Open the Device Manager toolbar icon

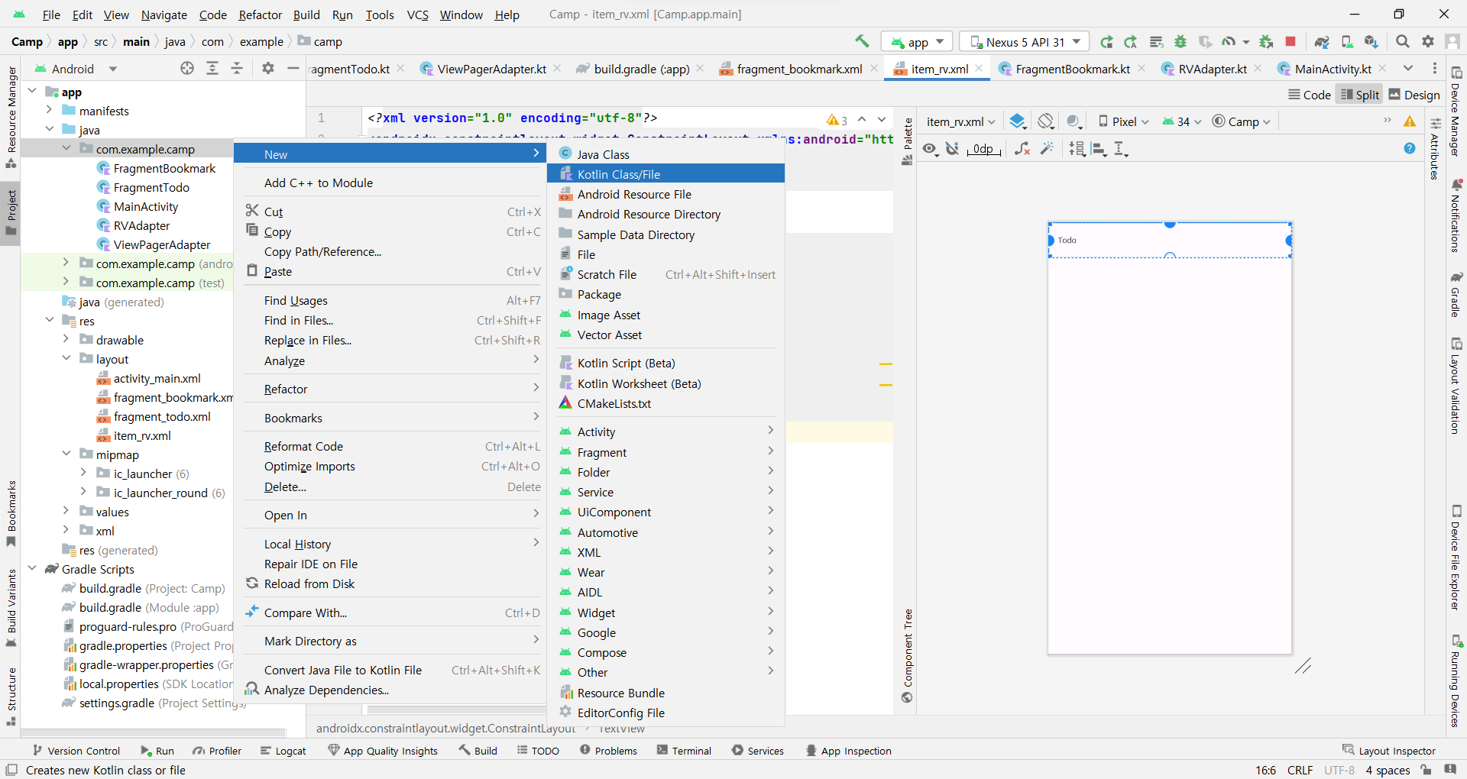pos(1347,41)
